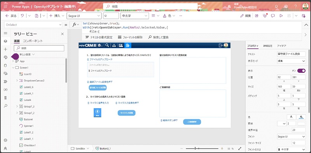The width and height of the screenshot is (311, 153).
Task: Click the save disk icon
Action: [289, 16]
